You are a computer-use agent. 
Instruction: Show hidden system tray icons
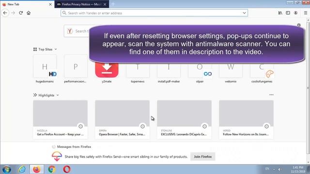(x=274, y=169)
